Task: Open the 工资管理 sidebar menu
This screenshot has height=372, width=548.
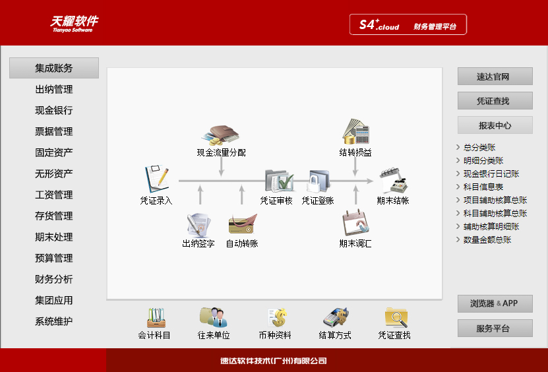Action: 54,195
